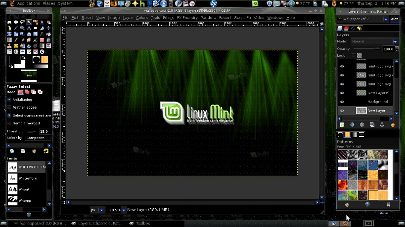Switch to Undo History tab
This screenshot has height=227, width=405.
click(360, 28)
